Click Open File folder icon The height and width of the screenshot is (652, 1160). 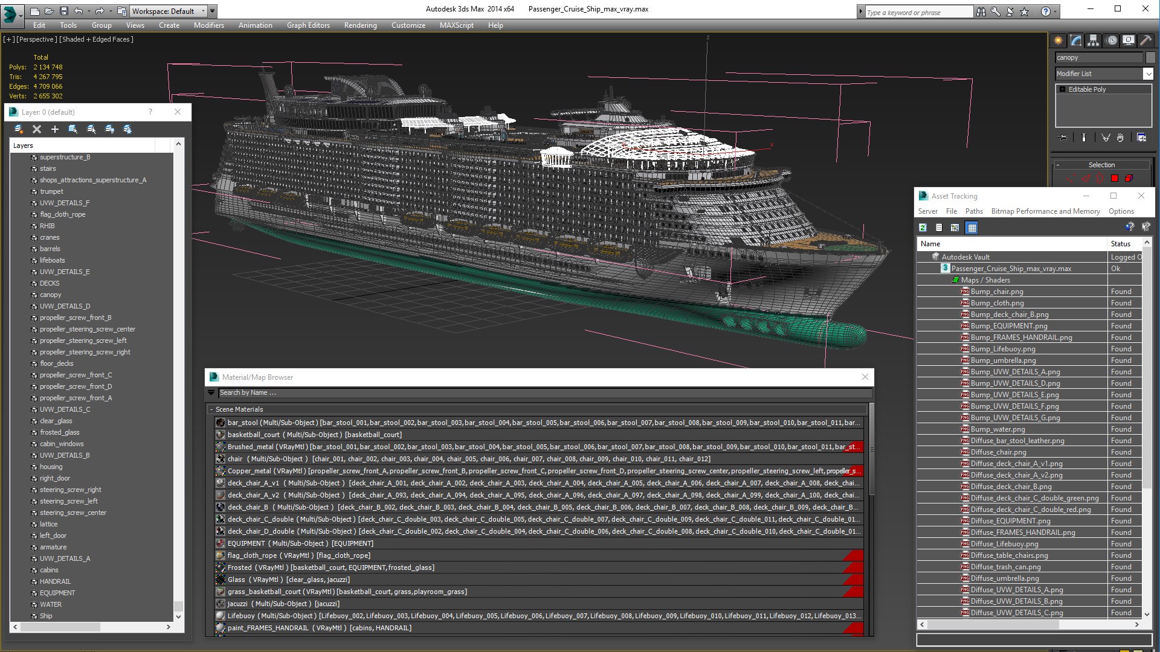(48, 11)
